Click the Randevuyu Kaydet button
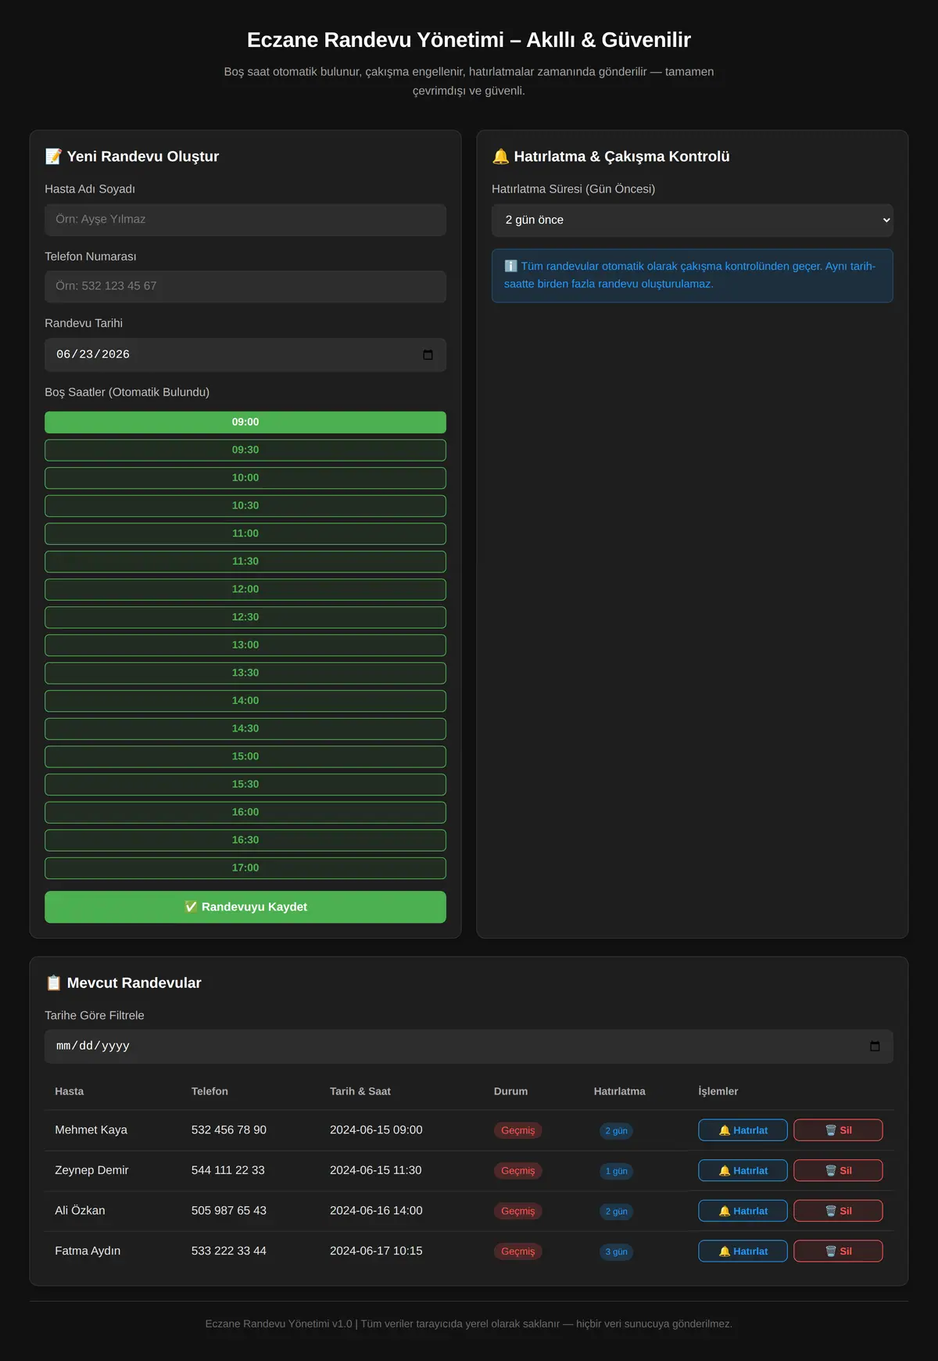The height and width of the screenshot is (1361, 938). 245,907
